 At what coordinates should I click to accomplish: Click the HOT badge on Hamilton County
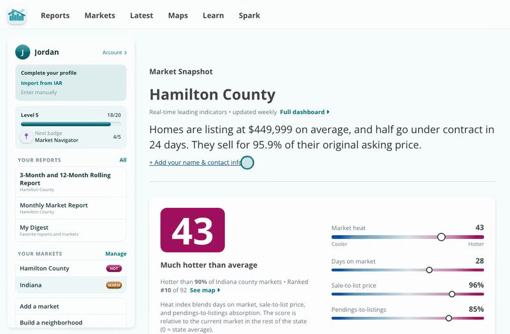click(x=114, y=268)
